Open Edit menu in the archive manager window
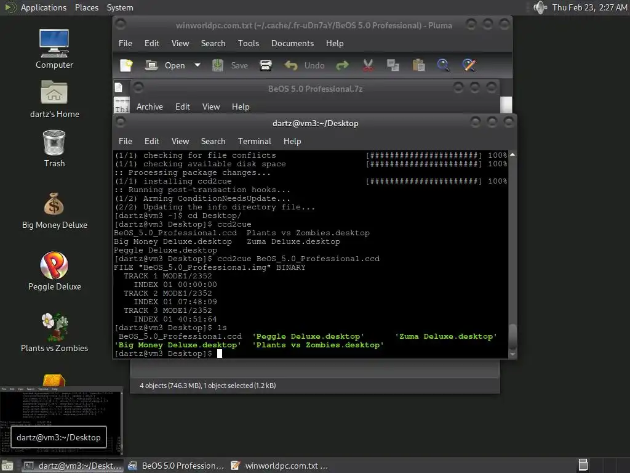This screenshot has height=473, width=630. pyautogui.click(x=182, y=107)
